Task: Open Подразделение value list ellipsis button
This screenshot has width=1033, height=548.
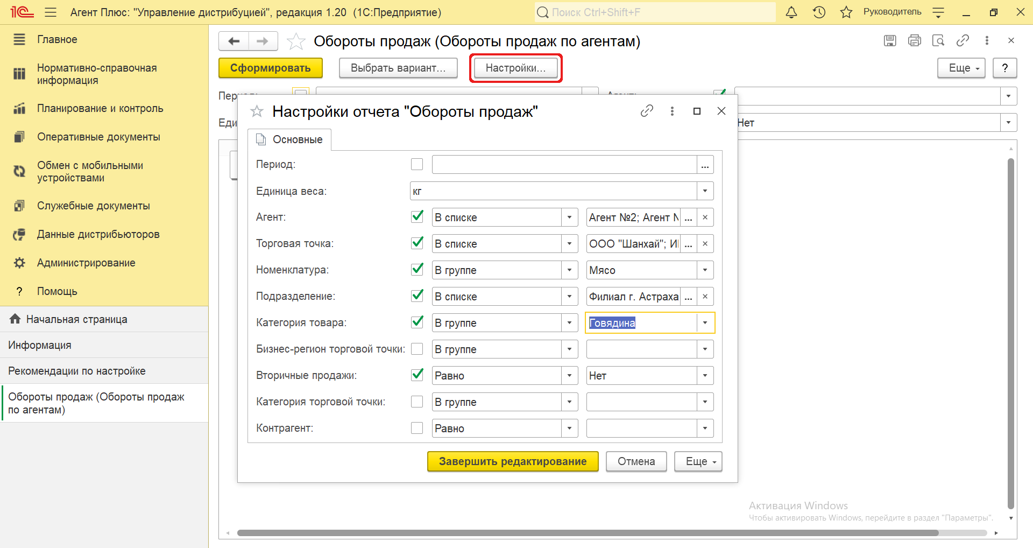Action: (x=689, y=297)
